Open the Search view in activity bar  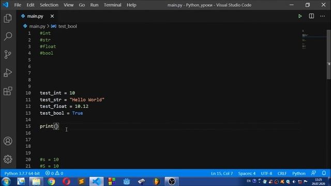pos(8,36)
